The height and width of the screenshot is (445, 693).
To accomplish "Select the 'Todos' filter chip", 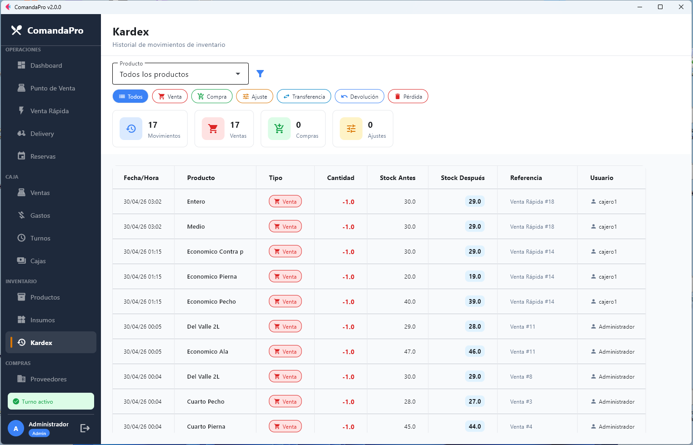I will pos(131,96).
